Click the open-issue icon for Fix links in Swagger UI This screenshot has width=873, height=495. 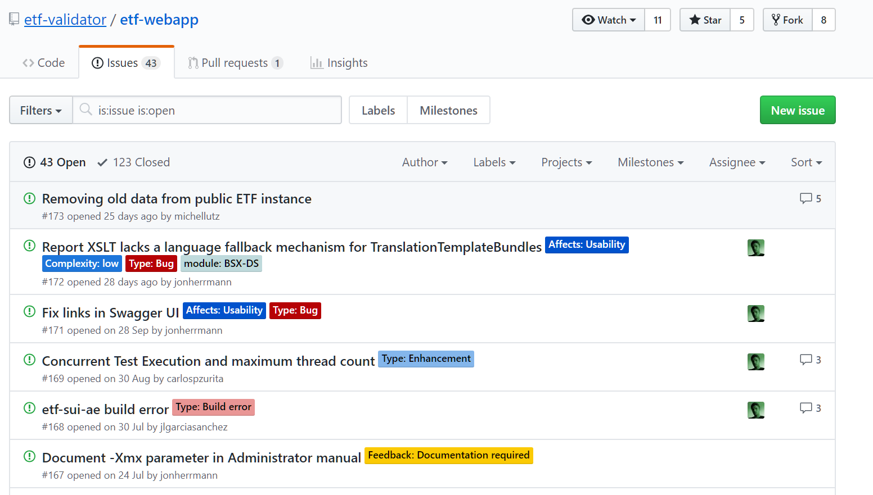[x=29, y=311]
